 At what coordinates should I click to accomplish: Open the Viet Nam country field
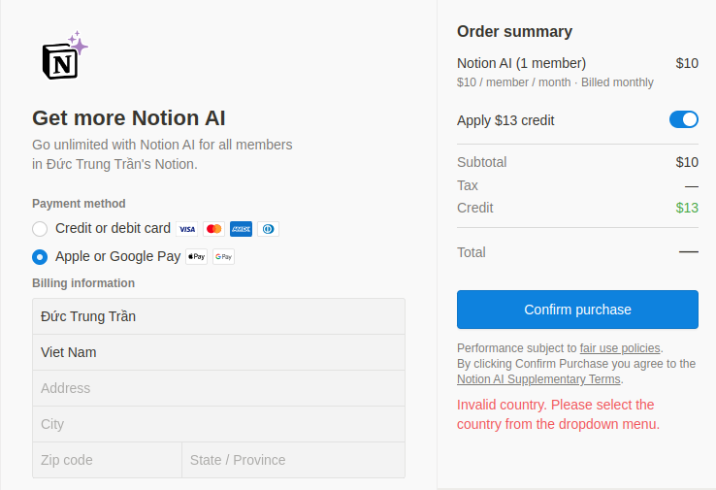point(218,352)
